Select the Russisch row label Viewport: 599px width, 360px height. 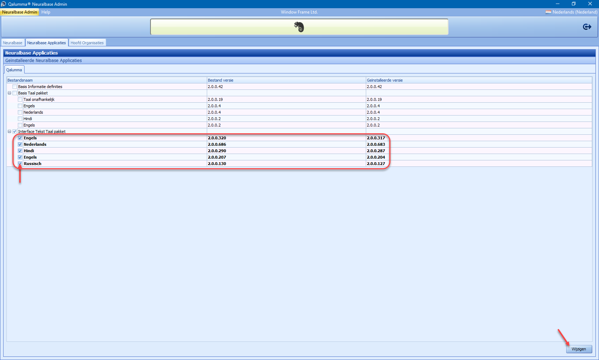click(x=32, y=164)
